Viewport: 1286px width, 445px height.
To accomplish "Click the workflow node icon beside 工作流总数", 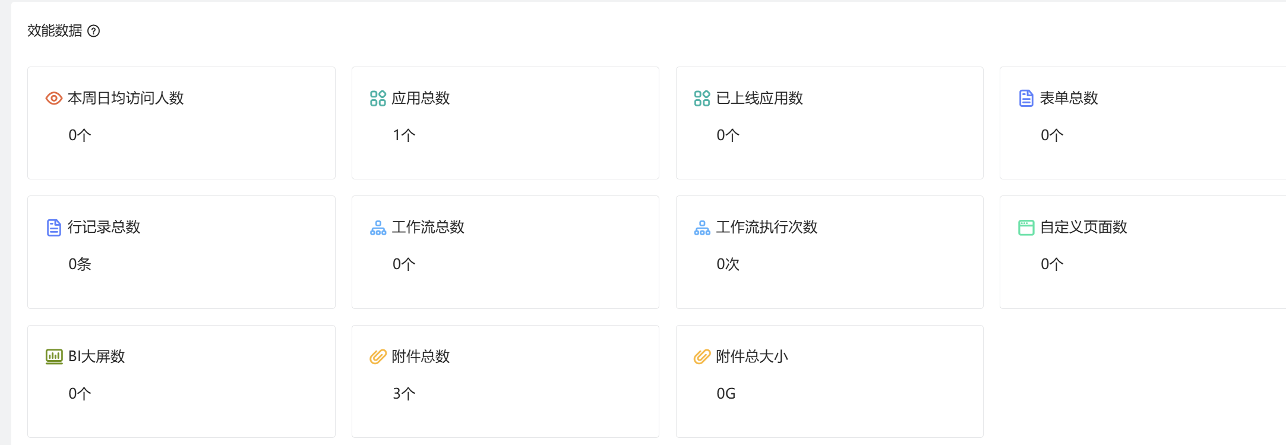I will click(377, 228).
